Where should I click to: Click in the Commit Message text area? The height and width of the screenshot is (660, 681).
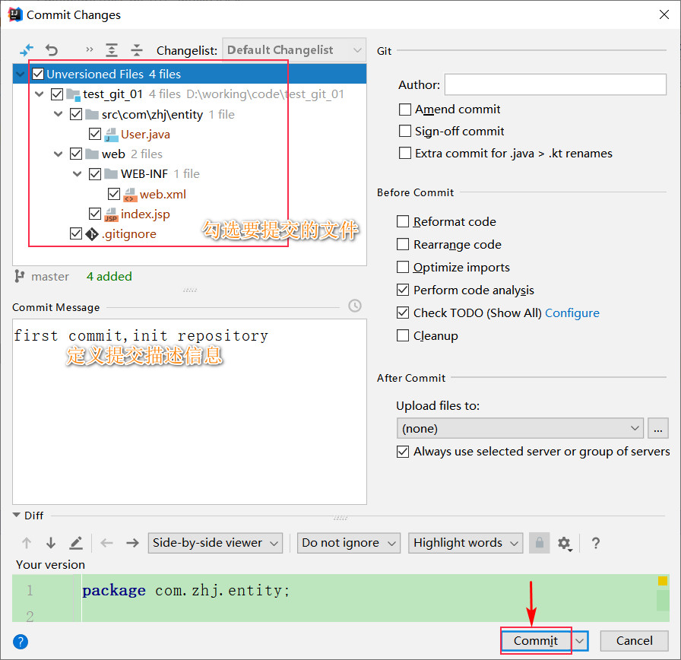click(189, 411)
